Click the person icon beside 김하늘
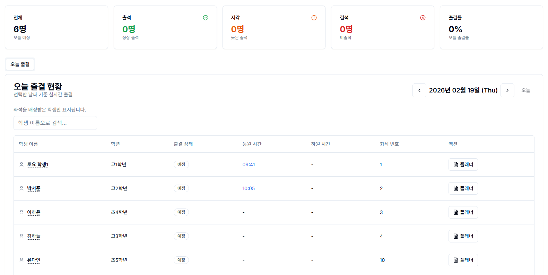This screenshot has height=275, width=548. tap(21, 236)
